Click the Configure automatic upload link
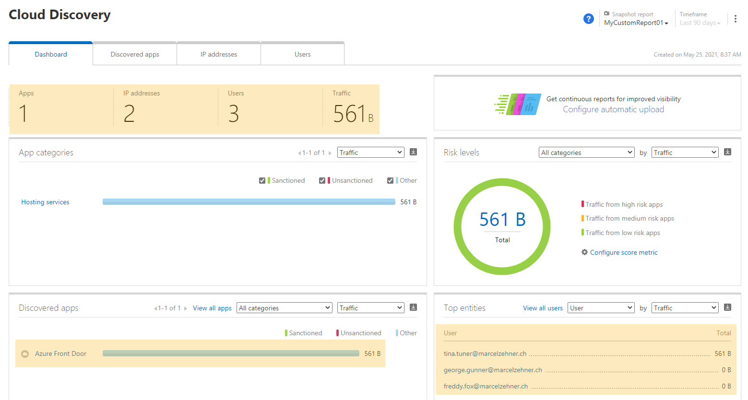This screenshot has width=748, height=400. click(613, 109)
